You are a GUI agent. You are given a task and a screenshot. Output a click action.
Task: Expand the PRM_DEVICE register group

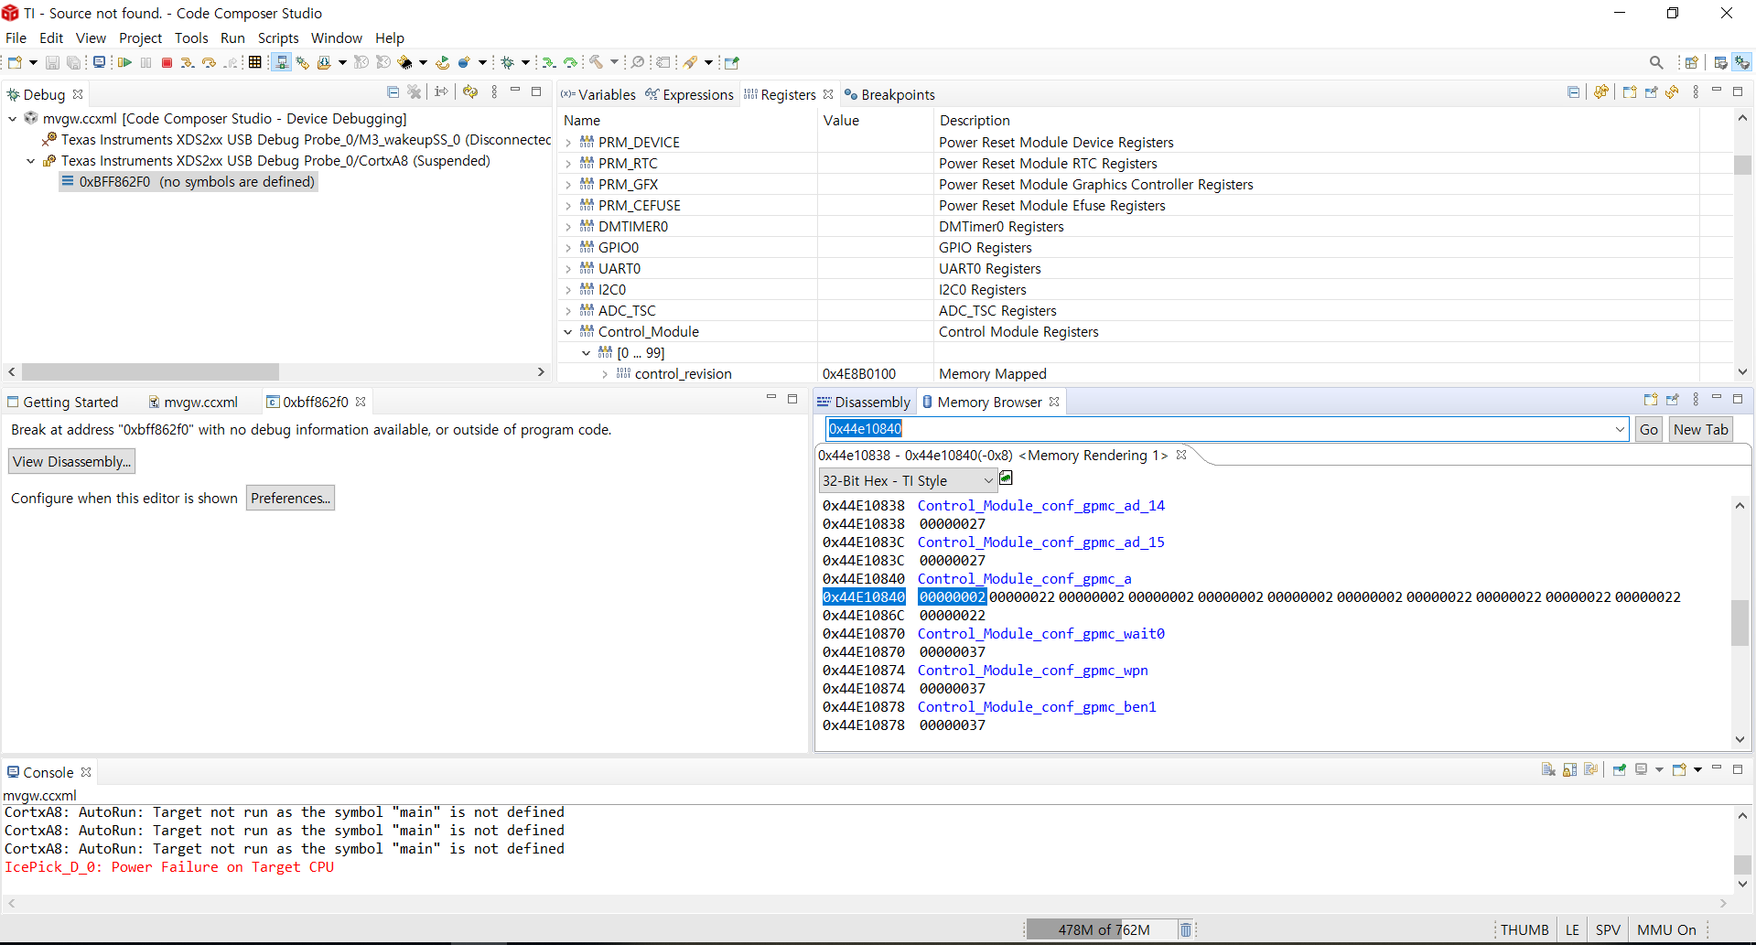568,143
